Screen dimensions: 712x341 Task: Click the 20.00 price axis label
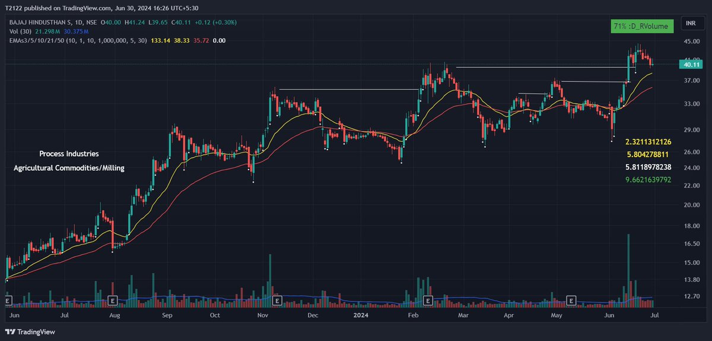[x=691, y=205]
